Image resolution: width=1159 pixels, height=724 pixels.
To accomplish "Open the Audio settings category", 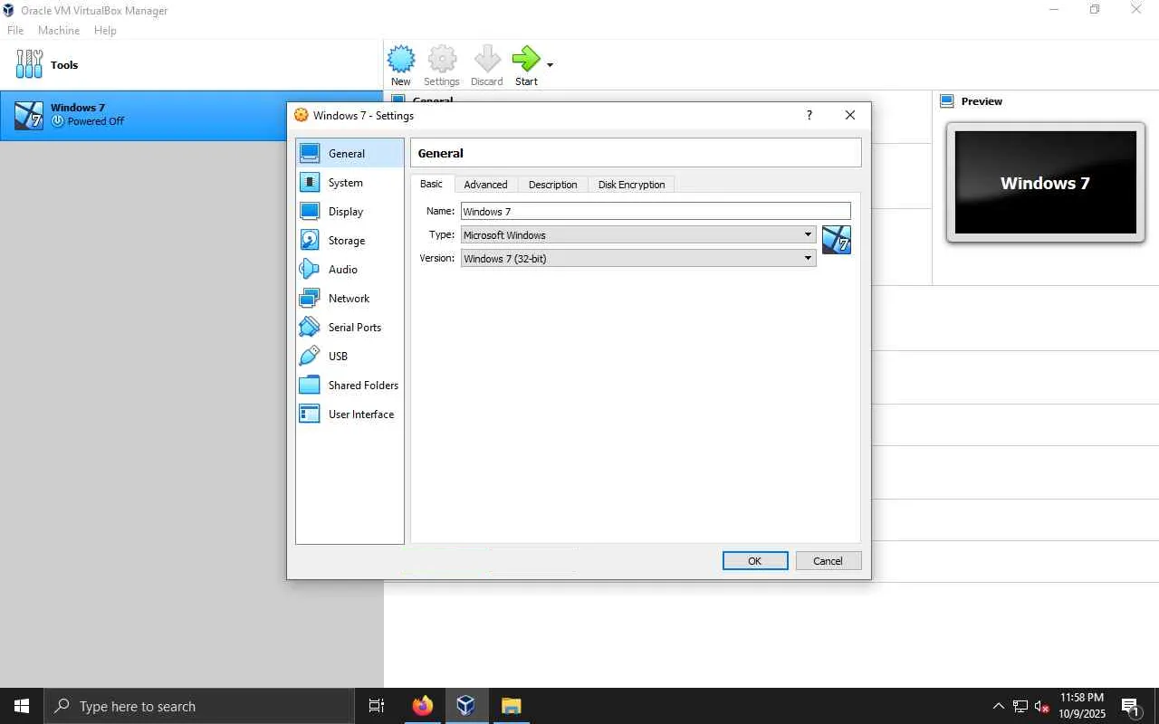I will click(x=350, y=270).
